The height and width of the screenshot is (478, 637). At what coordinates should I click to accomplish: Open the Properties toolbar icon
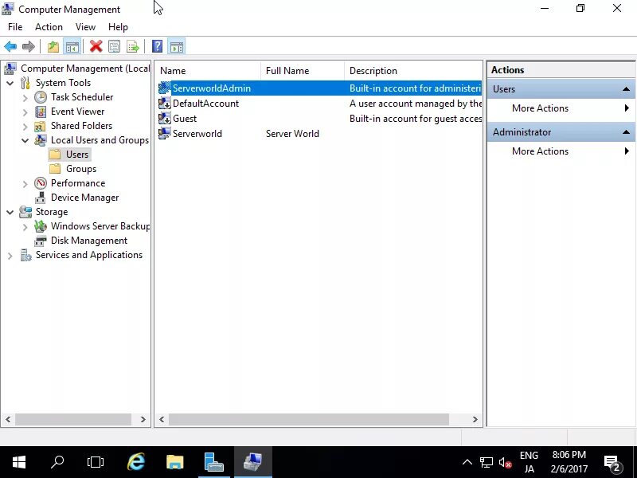click(x=114, y=46)
